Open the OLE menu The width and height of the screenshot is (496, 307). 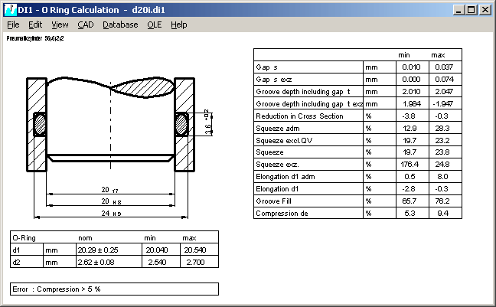pos(154,24)
